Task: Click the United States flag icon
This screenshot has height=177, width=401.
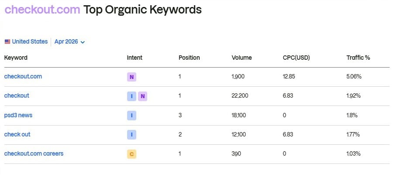Action: coord(7,41)
